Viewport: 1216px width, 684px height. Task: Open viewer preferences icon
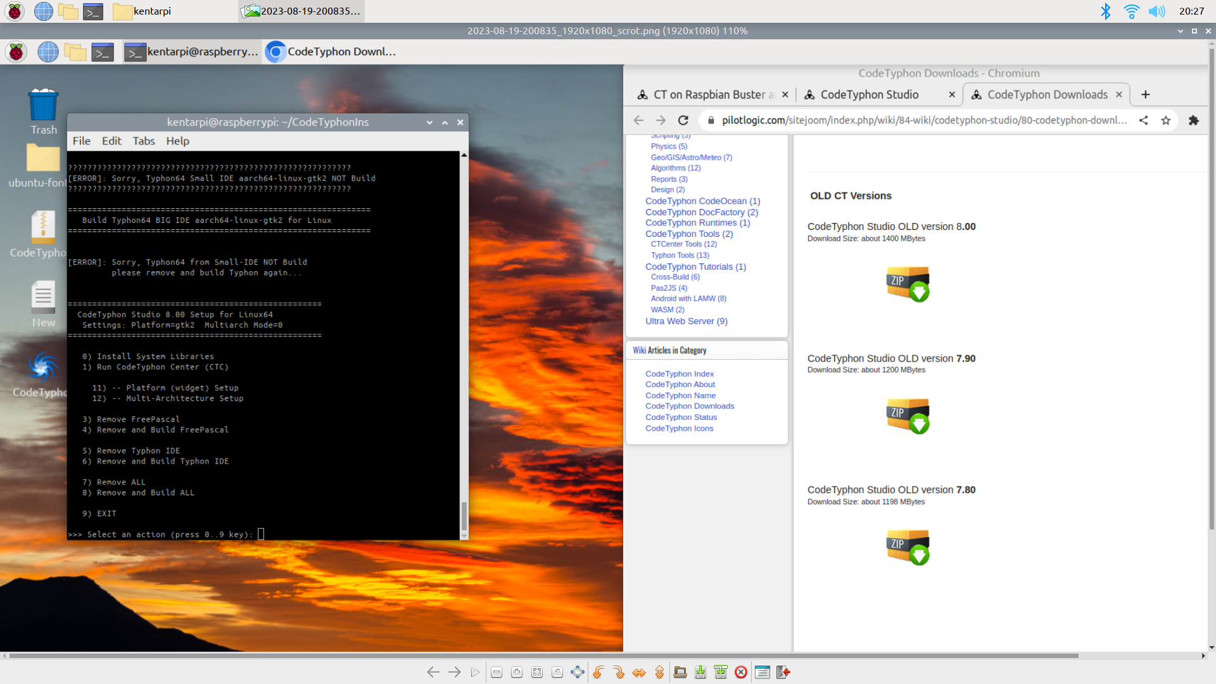click(x=763, y=672)
